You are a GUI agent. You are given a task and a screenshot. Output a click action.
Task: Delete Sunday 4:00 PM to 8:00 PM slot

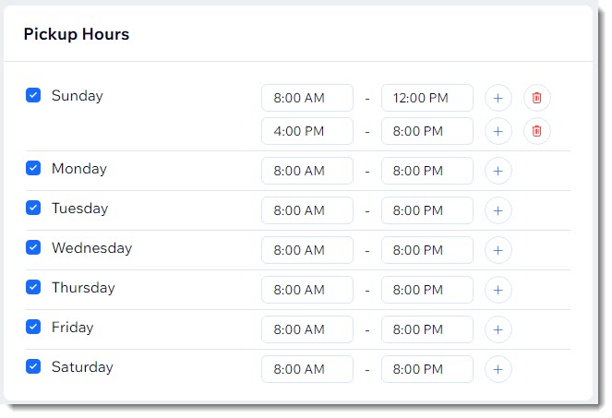[536, 131]
